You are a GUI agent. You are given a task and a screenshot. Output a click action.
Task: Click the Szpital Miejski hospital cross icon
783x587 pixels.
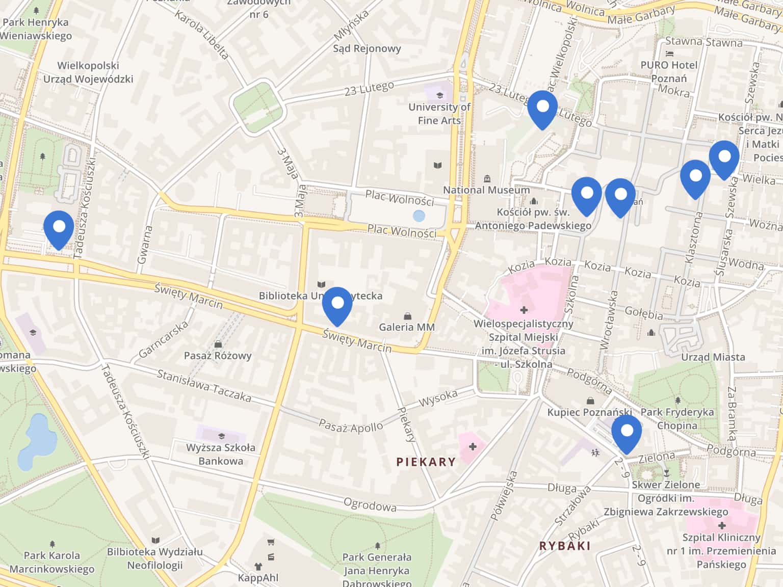pyautogui.click(x=524, y=309)
